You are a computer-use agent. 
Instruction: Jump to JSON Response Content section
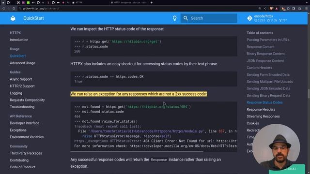click(x=265, y=61)
